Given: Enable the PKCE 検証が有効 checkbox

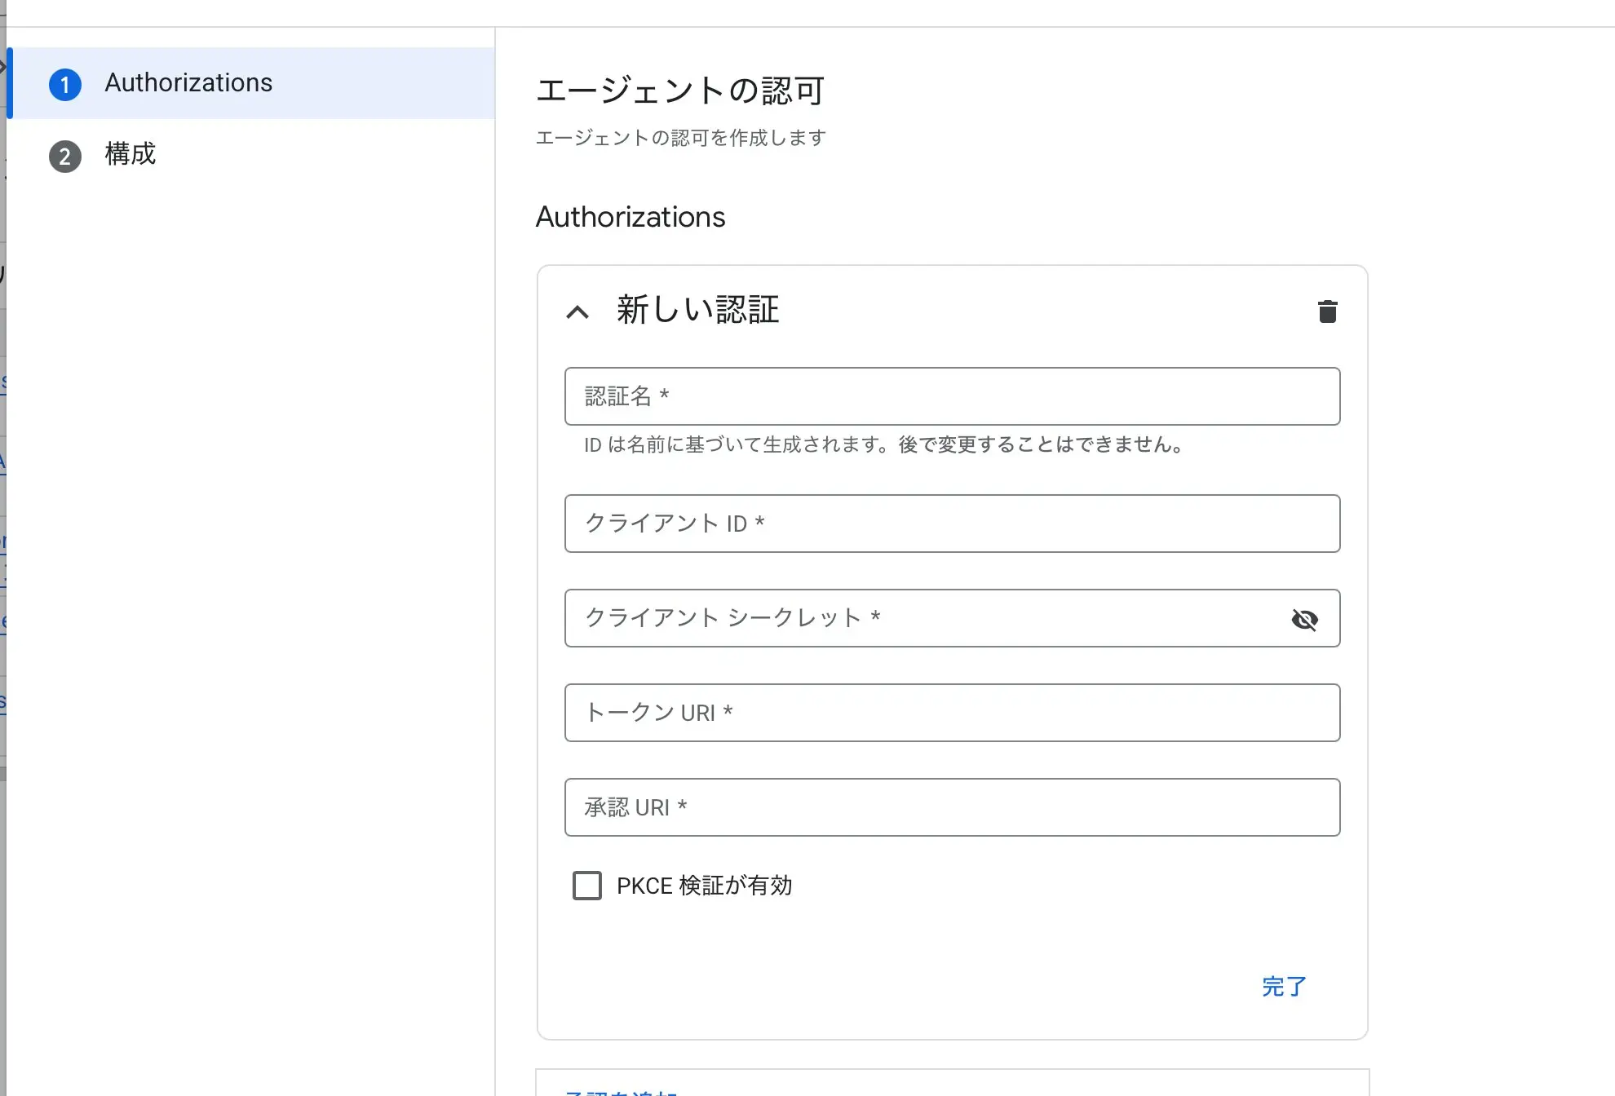Looking at the screenshot, I should pyautogui.click(x=586, y=886).
